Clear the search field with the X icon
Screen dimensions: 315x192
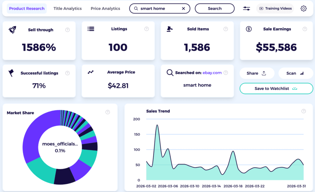tap(184, 8)
